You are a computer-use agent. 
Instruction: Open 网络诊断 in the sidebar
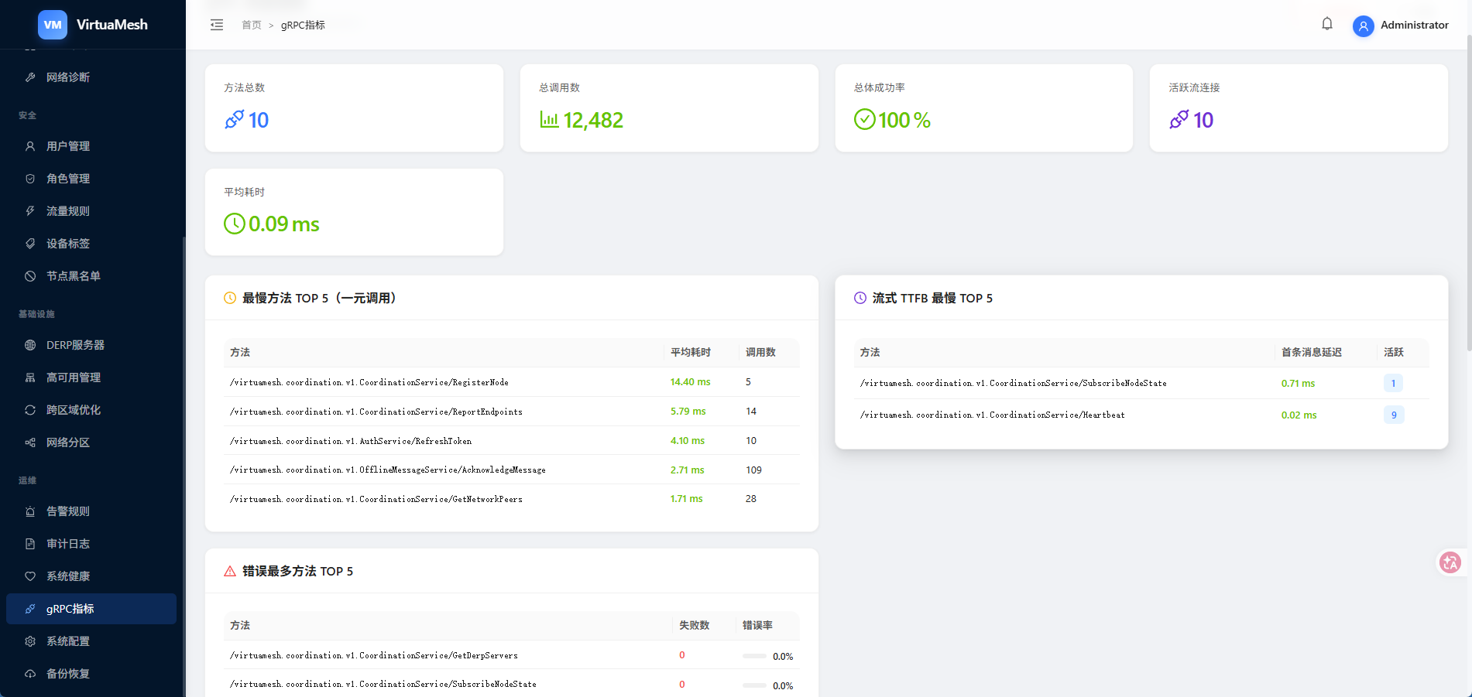(91, 77)
